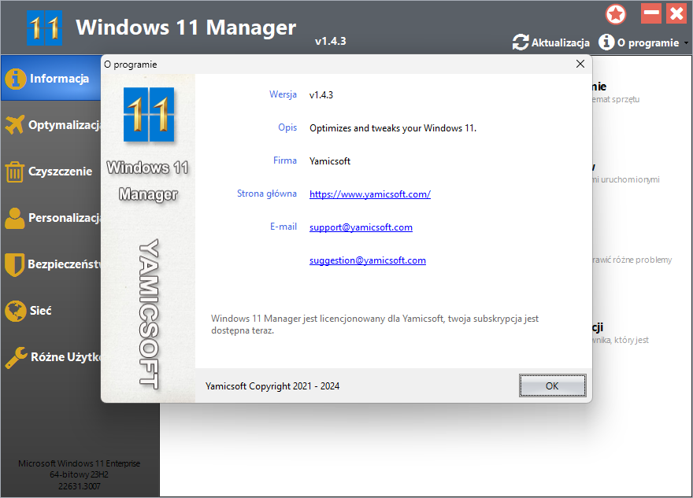This screenshot has height=498, width=693.
Task: Select the Bezpieczeństwo section
Action: pos(51,264)
